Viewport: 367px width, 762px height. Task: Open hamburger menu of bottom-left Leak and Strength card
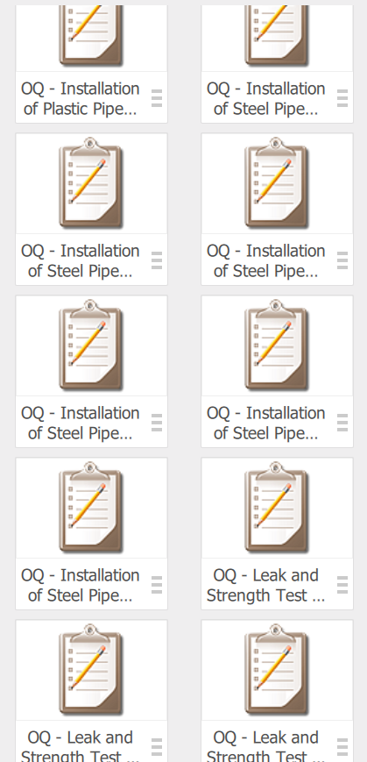point(156,747)
